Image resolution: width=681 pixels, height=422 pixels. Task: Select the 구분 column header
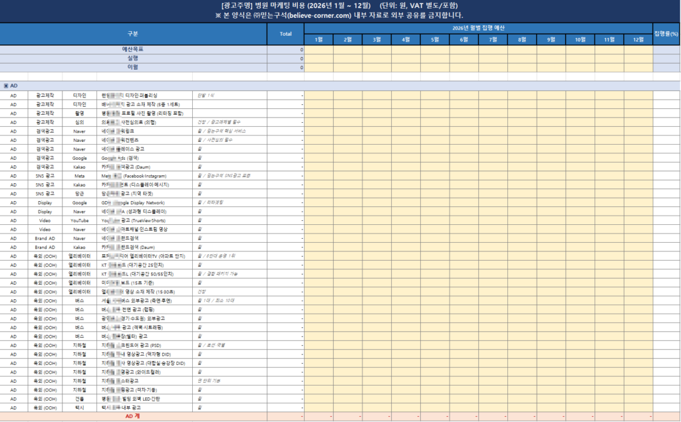point(133,34)
